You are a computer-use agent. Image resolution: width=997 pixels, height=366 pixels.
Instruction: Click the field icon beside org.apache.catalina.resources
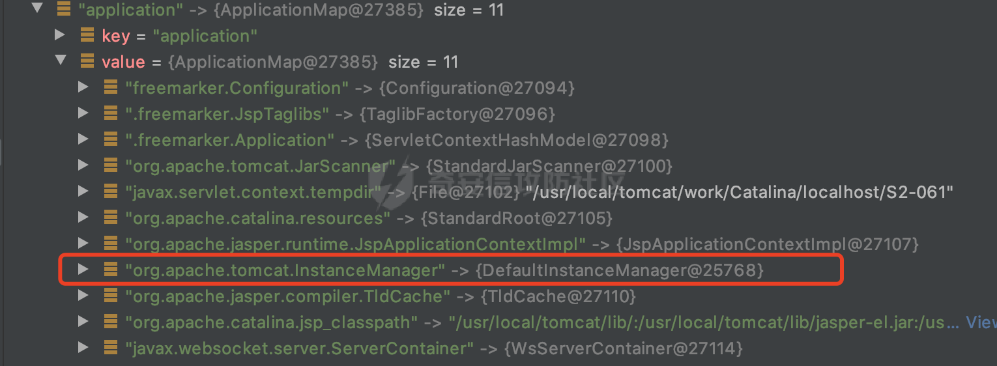coord(111,218)
